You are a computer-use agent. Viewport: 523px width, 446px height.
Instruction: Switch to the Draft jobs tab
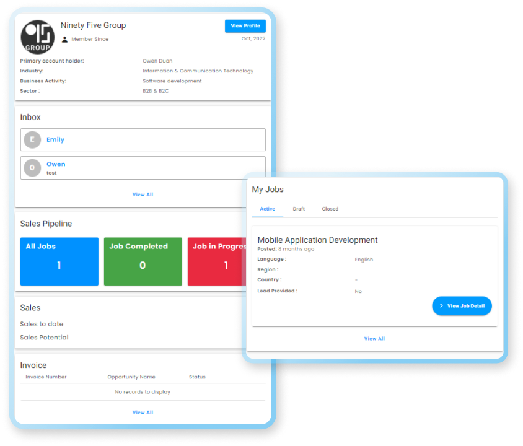(x=299, y=209)
